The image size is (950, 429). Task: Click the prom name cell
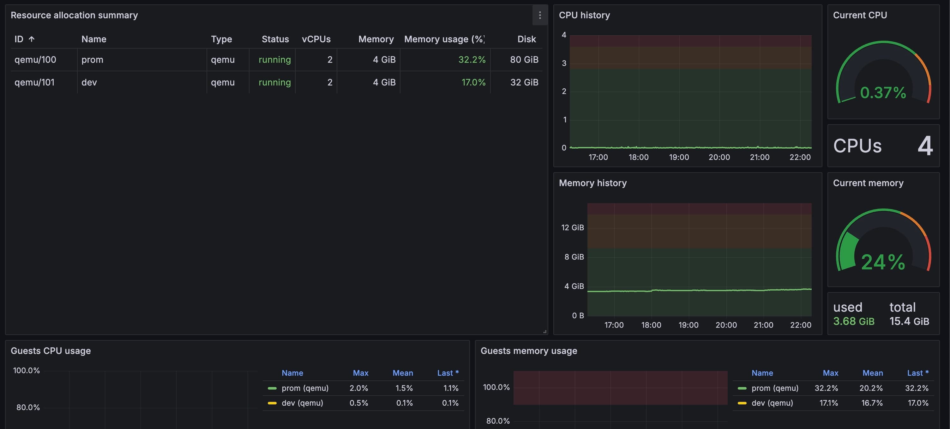point(141,60)
